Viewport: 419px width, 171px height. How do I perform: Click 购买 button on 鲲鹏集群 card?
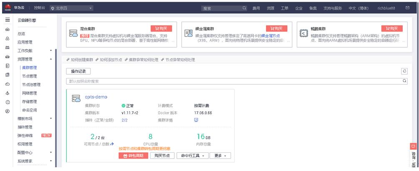[x=392, y=29]
